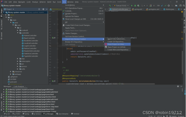Open Project Structure toolbar icon
186x117 pixels.
coord(176,6)
